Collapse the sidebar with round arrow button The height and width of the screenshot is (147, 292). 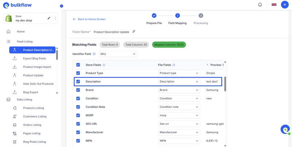pyautogui.click(x=61, y=6)
